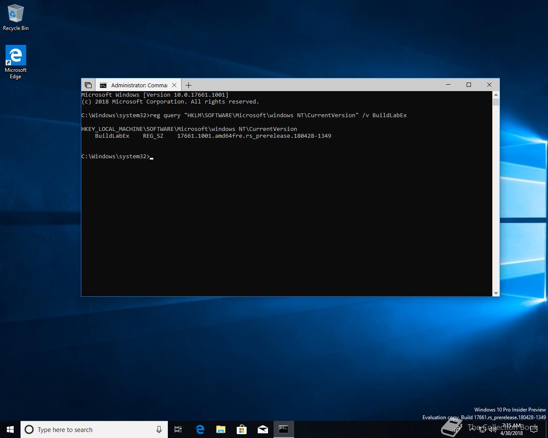Select Command Prompt taskbar button
548x438 pixels.
[283, 429]
